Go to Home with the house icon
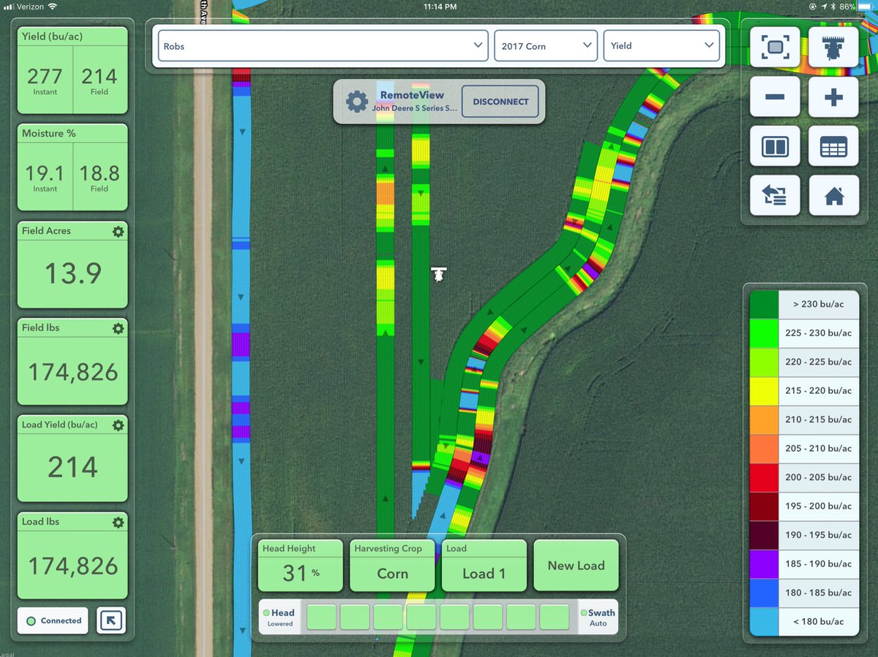This screenshot has width=878, height=657. click(833, 196)
